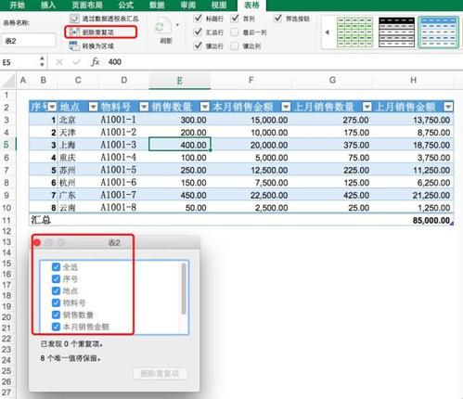Switch to the 公式 (Formulas) tab
The height and width of the screenshot is (399, 463).
click(x=125, y=5)
